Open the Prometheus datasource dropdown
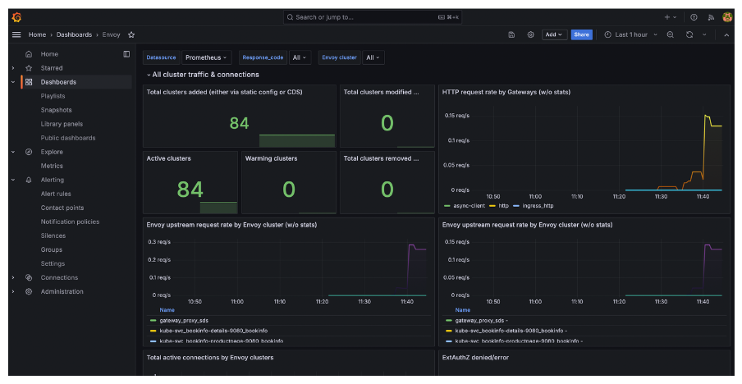Viewport: 742px width, 384px height. pyautogui.click(x=207, y=57)
